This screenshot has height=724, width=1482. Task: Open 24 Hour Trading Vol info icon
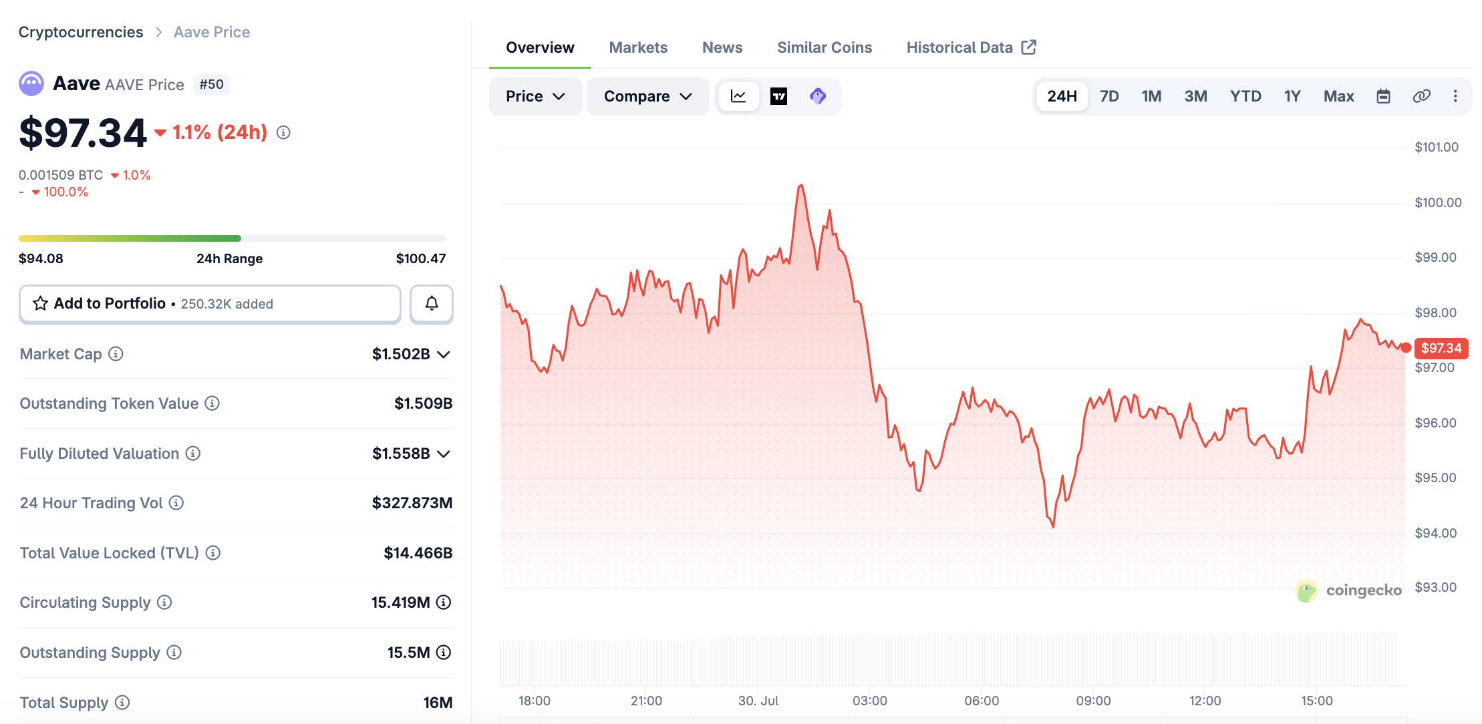(176, 503)
